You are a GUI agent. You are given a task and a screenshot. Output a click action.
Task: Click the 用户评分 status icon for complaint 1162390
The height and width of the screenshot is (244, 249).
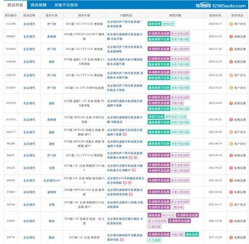point(231,24)
